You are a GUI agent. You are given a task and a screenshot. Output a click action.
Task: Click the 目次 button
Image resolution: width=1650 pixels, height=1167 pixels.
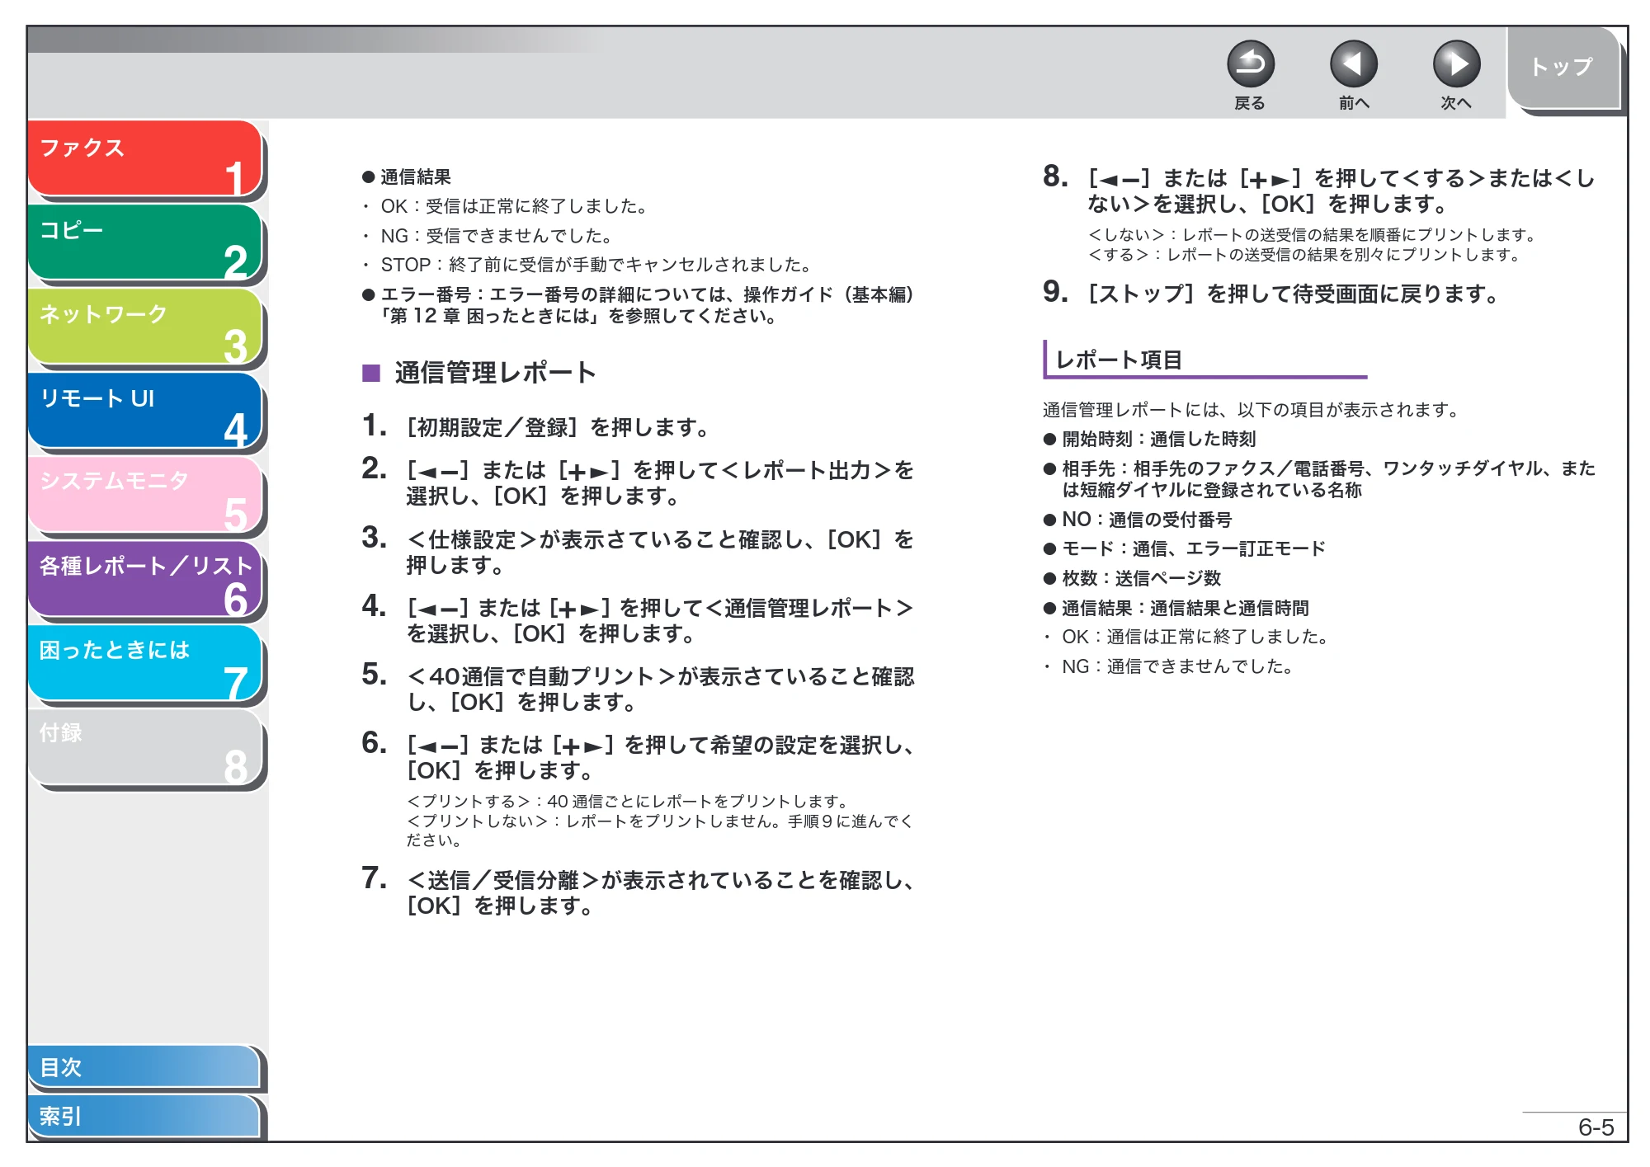tap(144, 1066)
